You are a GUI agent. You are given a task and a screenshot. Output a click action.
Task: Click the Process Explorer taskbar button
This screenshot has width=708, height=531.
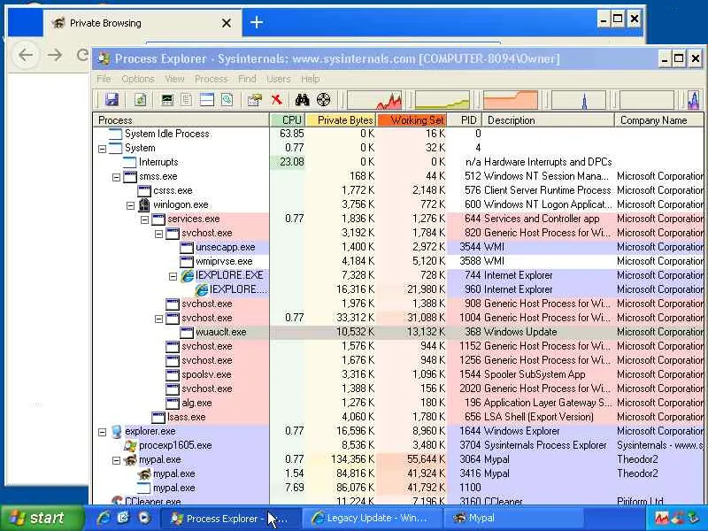[x=229, y=519]
